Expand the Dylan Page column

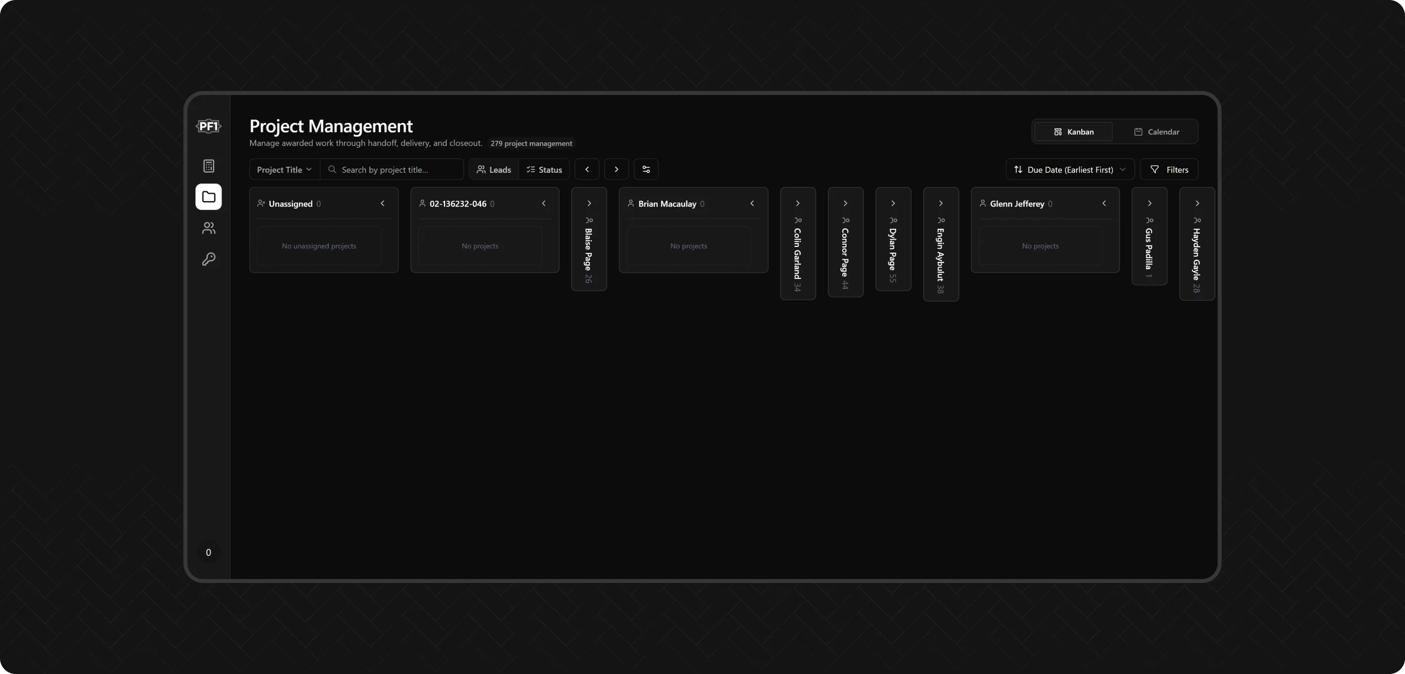tap(893, 203)
